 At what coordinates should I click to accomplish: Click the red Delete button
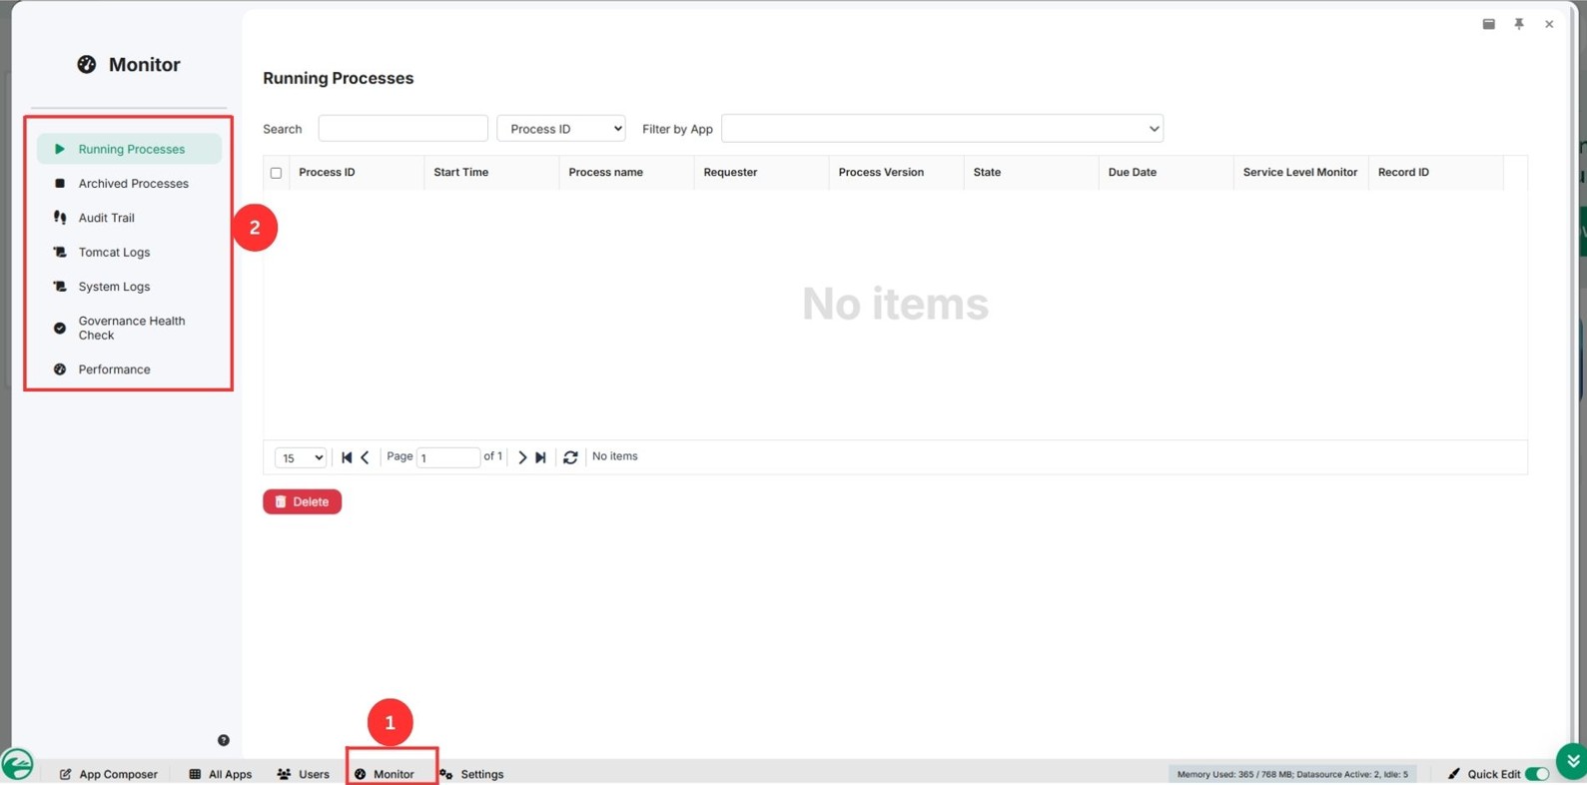[303, 501]
